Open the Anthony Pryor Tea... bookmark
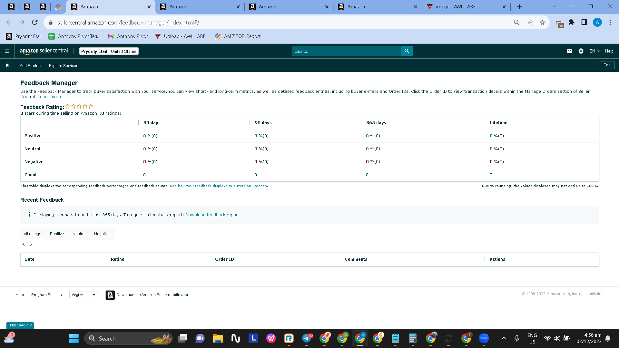This screenshot has height=348, width=619. (x=74, y=36)
